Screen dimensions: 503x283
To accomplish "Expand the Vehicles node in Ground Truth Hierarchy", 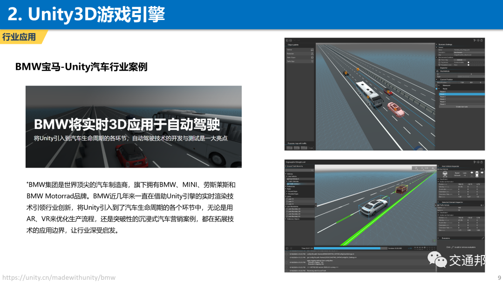I will pyautogui.click(x=286, y=174).
